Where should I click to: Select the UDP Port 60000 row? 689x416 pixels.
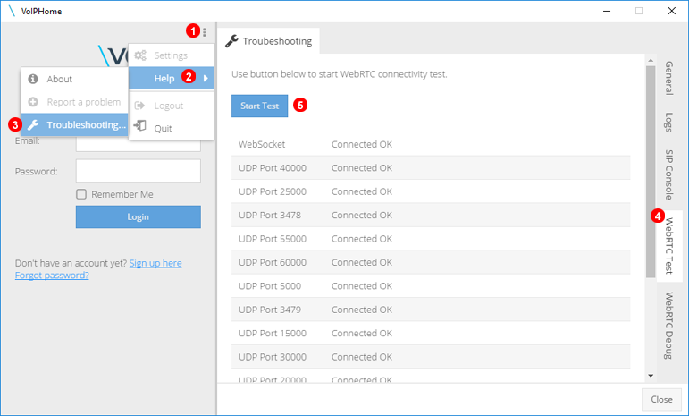(x=431, y=262)
